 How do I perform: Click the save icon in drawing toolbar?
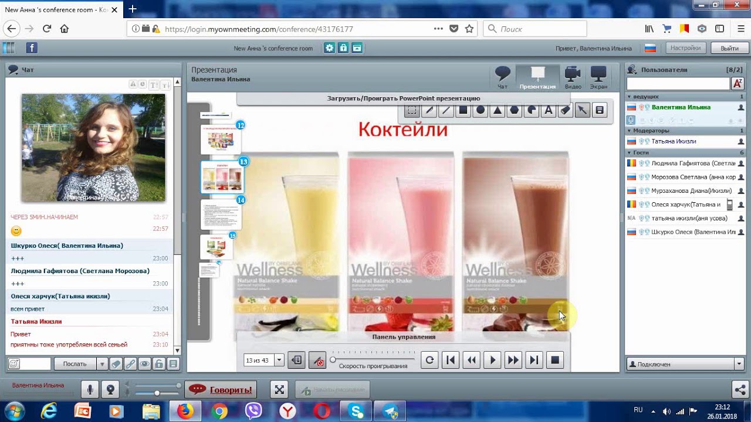(599, 110)
